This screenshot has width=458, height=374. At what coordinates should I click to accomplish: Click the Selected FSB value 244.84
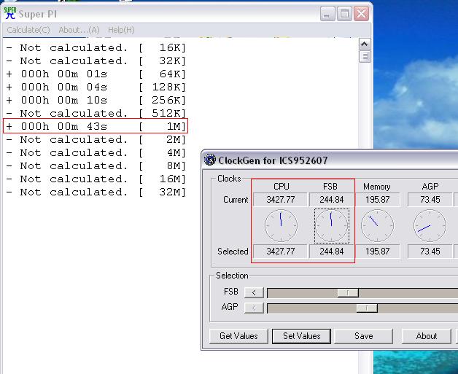[332, 252]
